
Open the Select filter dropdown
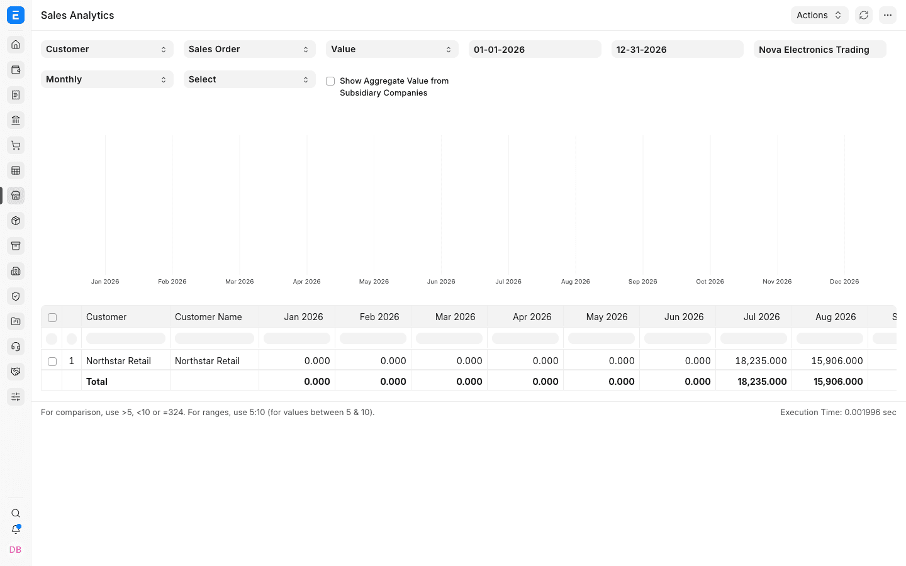coord(250,79)
